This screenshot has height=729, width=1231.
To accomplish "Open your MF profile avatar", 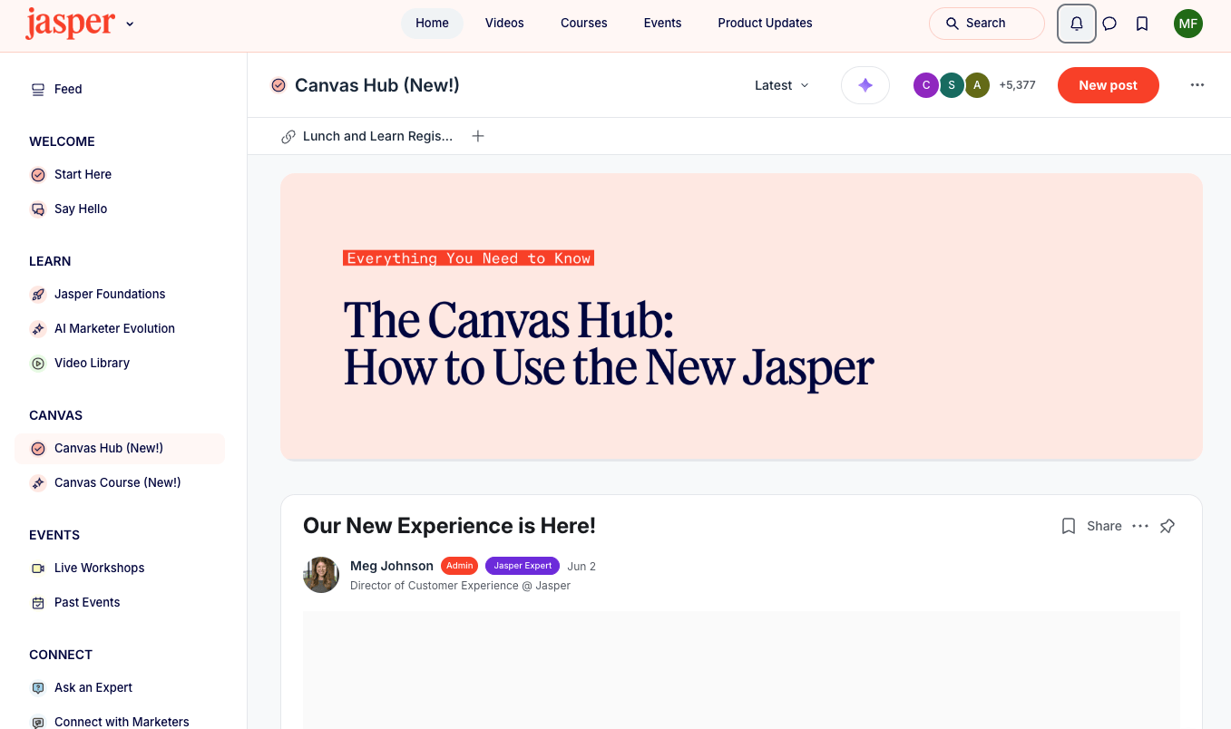I will pyautogui.click(x=1188, y=24).
